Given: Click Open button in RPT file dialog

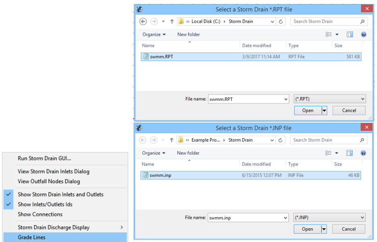Looking at the screenshot, I should click(x=308, y=110).
